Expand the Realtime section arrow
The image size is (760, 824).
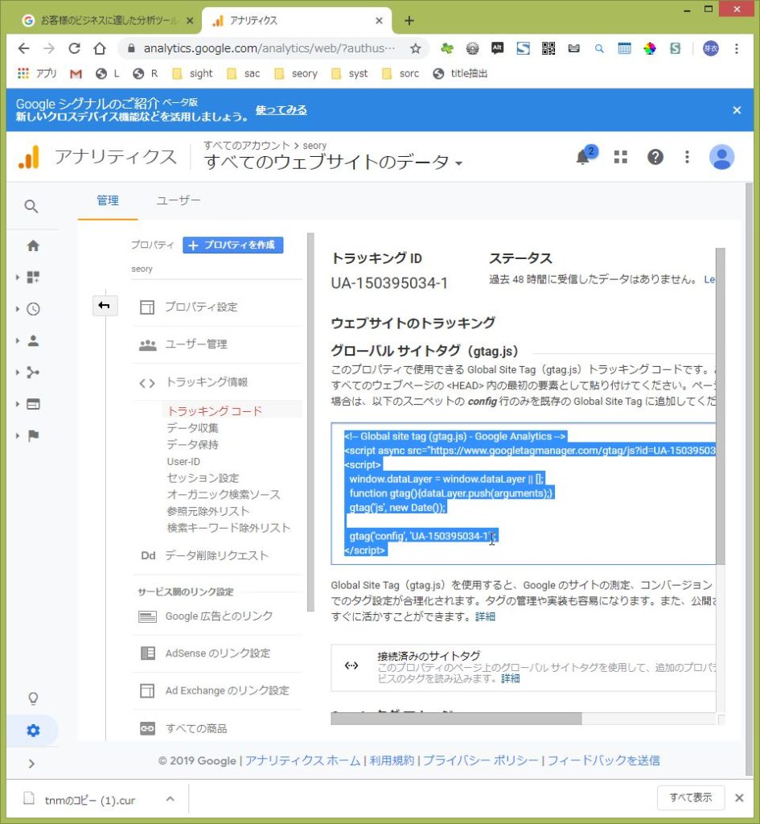[18, 308]
